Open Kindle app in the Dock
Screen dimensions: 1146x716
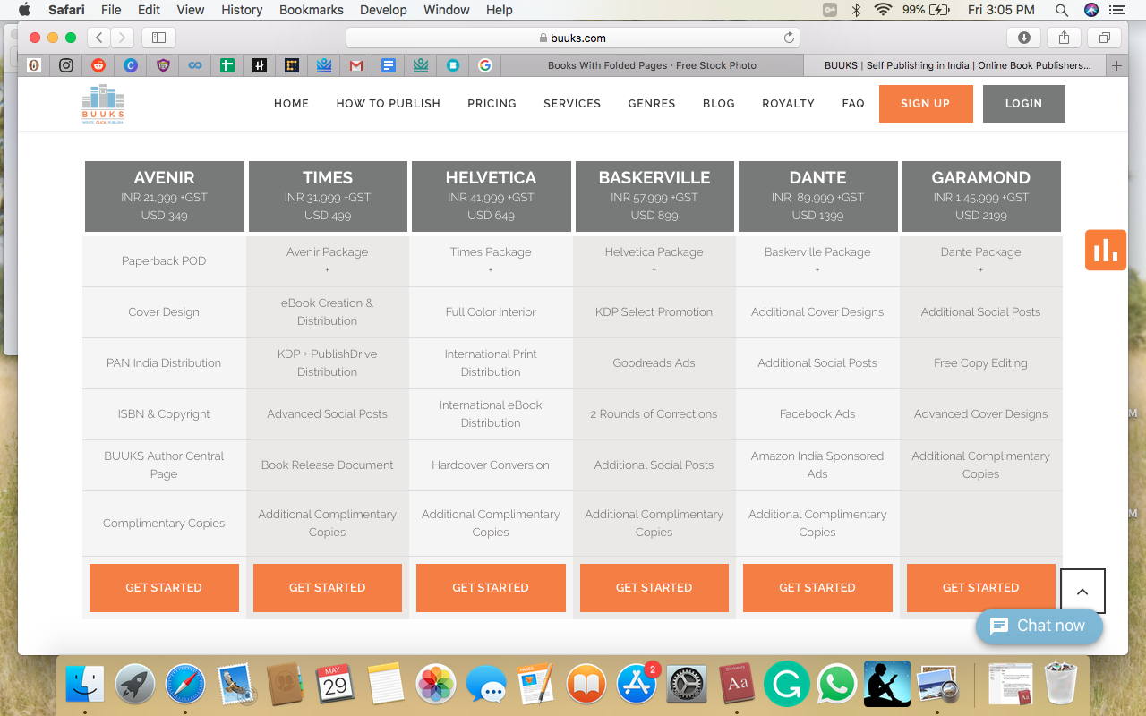[x=887, y=686]
